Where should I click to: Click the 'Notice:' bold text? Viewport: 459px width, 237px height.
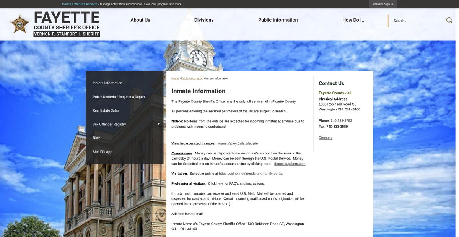coord(177,121)
